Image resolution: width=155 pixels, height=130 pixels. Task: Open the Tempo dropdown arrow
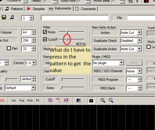point(55,2)
